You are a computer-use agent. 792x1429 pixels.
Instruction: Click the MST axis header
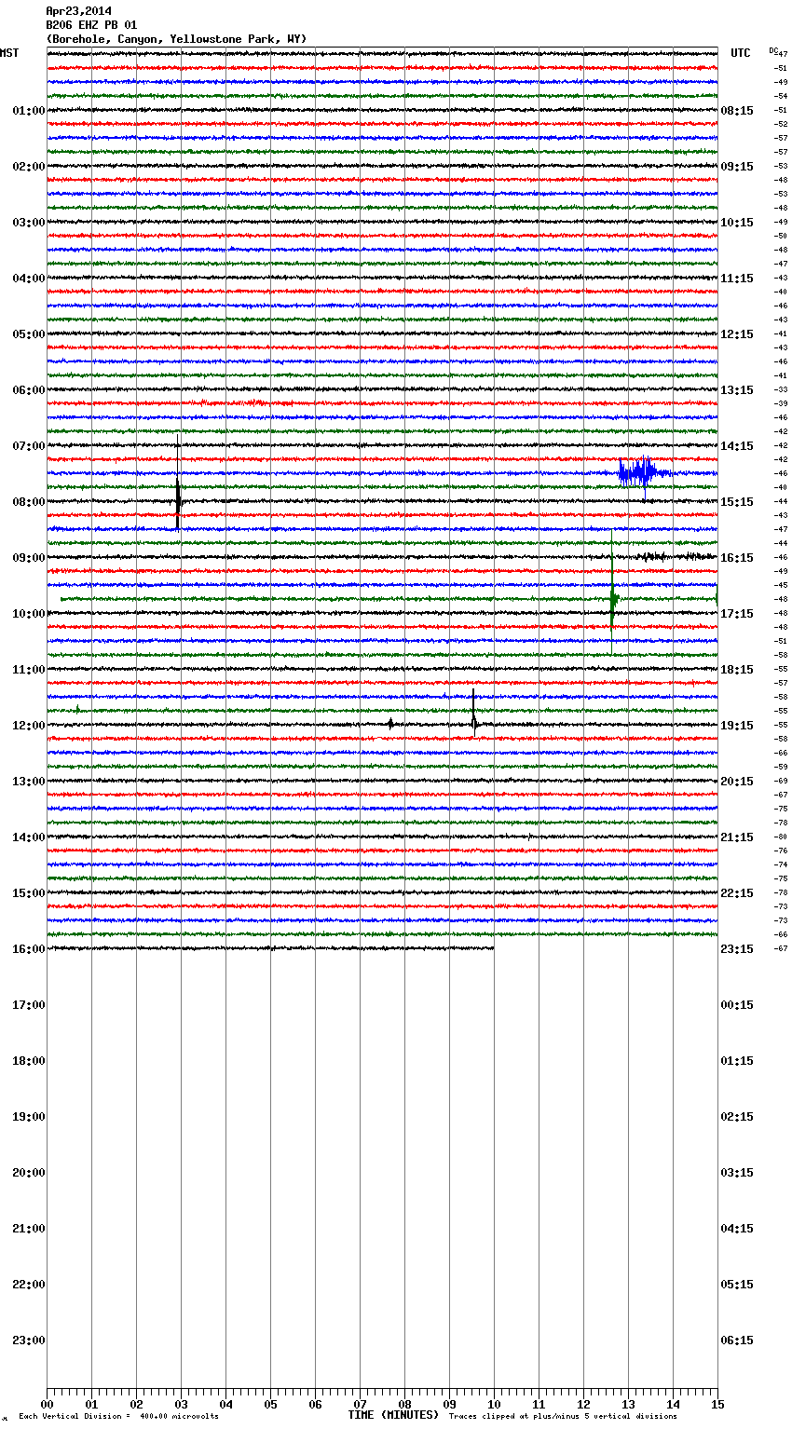tap(9, 53)
